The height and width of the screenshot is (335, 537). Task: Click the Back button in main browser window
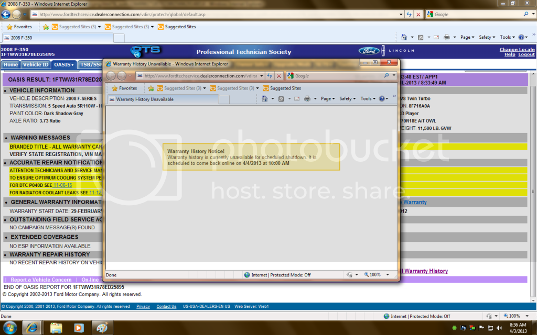(x=6, y=14)
